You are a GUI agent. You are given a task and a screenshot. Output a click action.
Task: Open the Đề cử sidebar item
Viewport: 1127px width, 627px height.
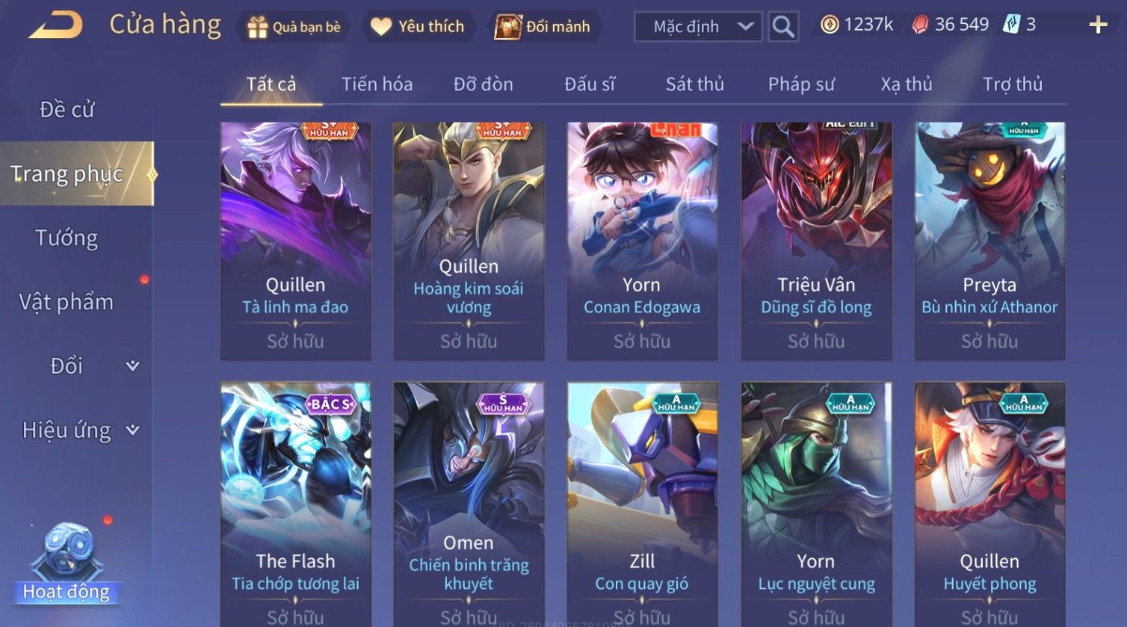67,109
